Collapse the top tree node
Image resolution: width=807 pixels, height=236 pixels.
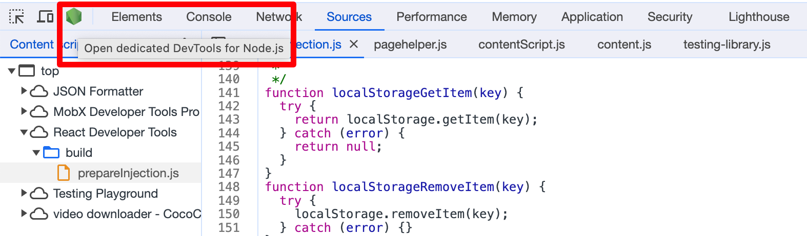[x=12, y=71]
